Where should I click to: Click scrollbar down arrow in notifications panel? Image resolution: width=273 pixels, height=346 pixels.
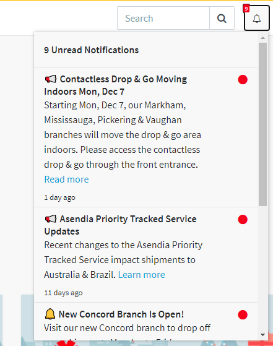[262, 335]
